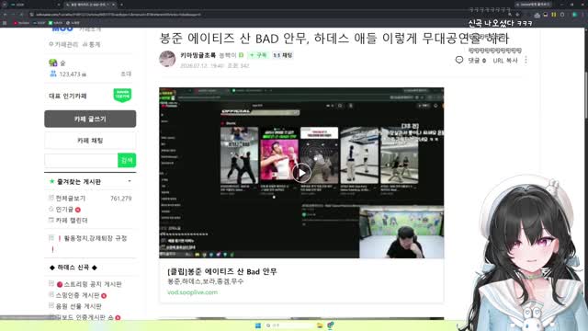Click the 1:1 채팅 button

point(282,55)
